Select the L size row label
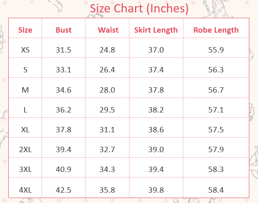Screen dimensions: 258x203 [25, 110]
